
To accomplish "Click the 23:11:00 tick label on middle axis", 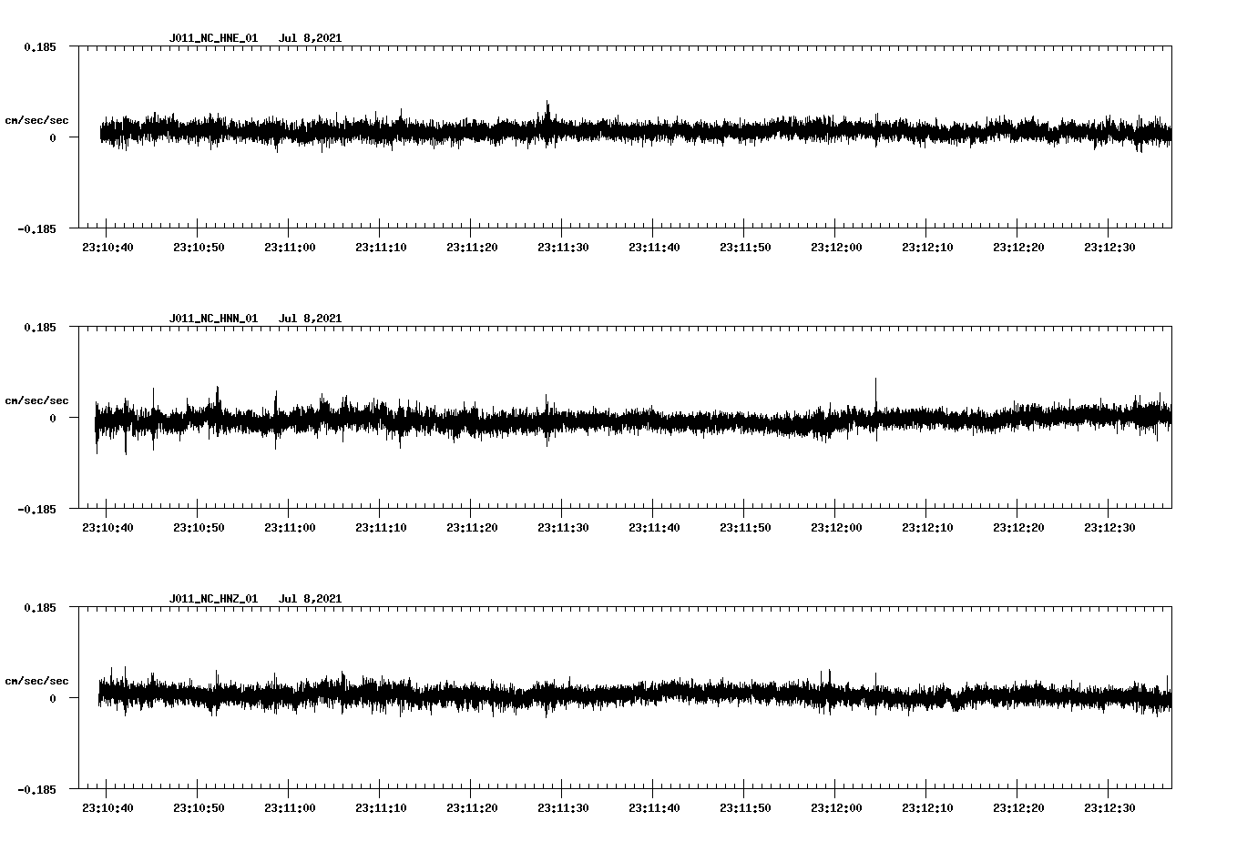I will pos(290,526).
